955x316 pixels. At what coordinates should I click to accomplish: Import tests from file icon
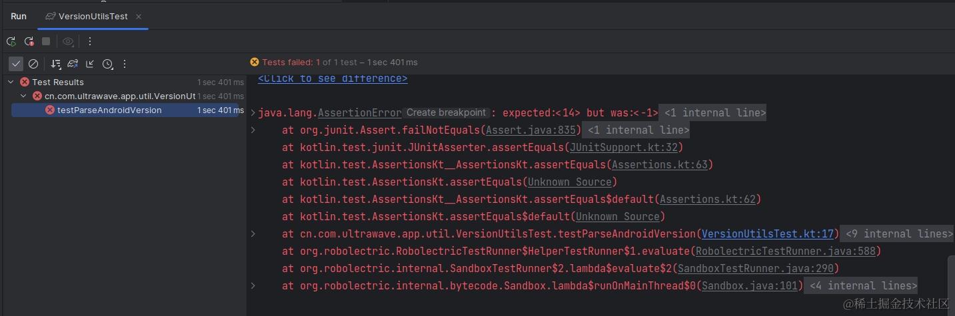(90, 64)
